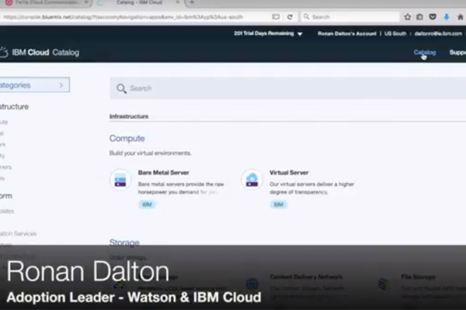Click Ronan Dalton's Account in header
The height and width of the screenshot is (310, 466).
[347, 33]
